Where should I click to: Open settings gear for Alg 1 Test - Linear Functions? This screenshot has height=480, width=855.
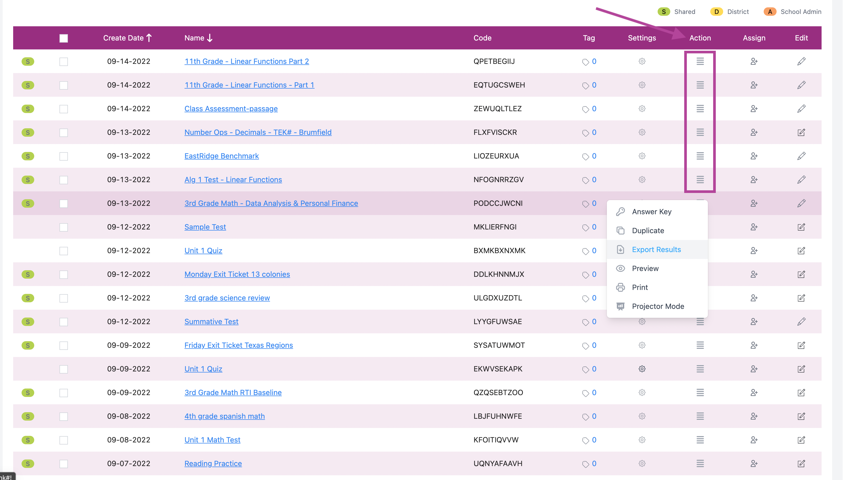[x=642, y=180]
